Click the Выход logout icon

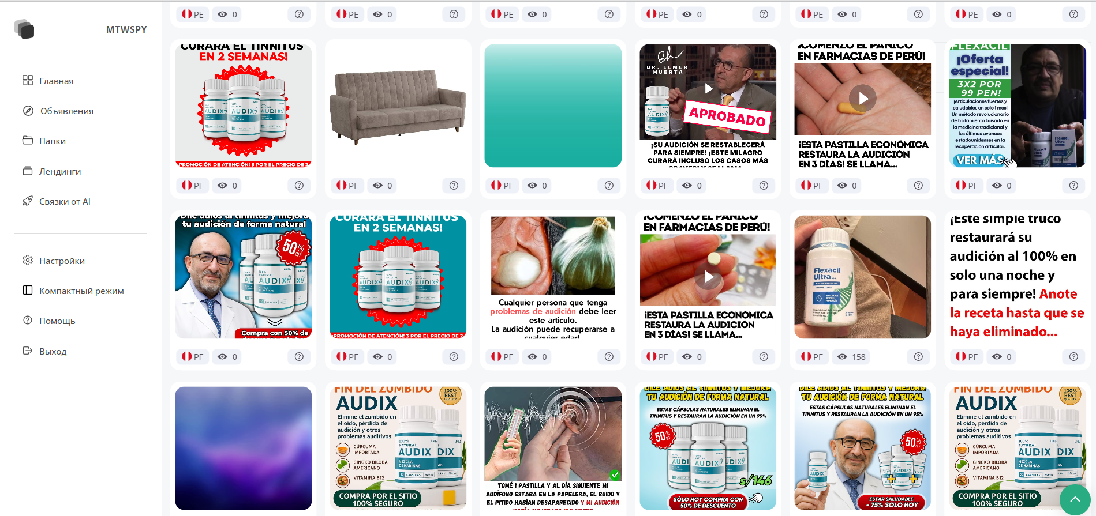point(28,351)
